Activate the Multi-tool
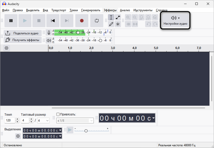The width and height of the screenshot is (214, 148). (x=118, y=24)
